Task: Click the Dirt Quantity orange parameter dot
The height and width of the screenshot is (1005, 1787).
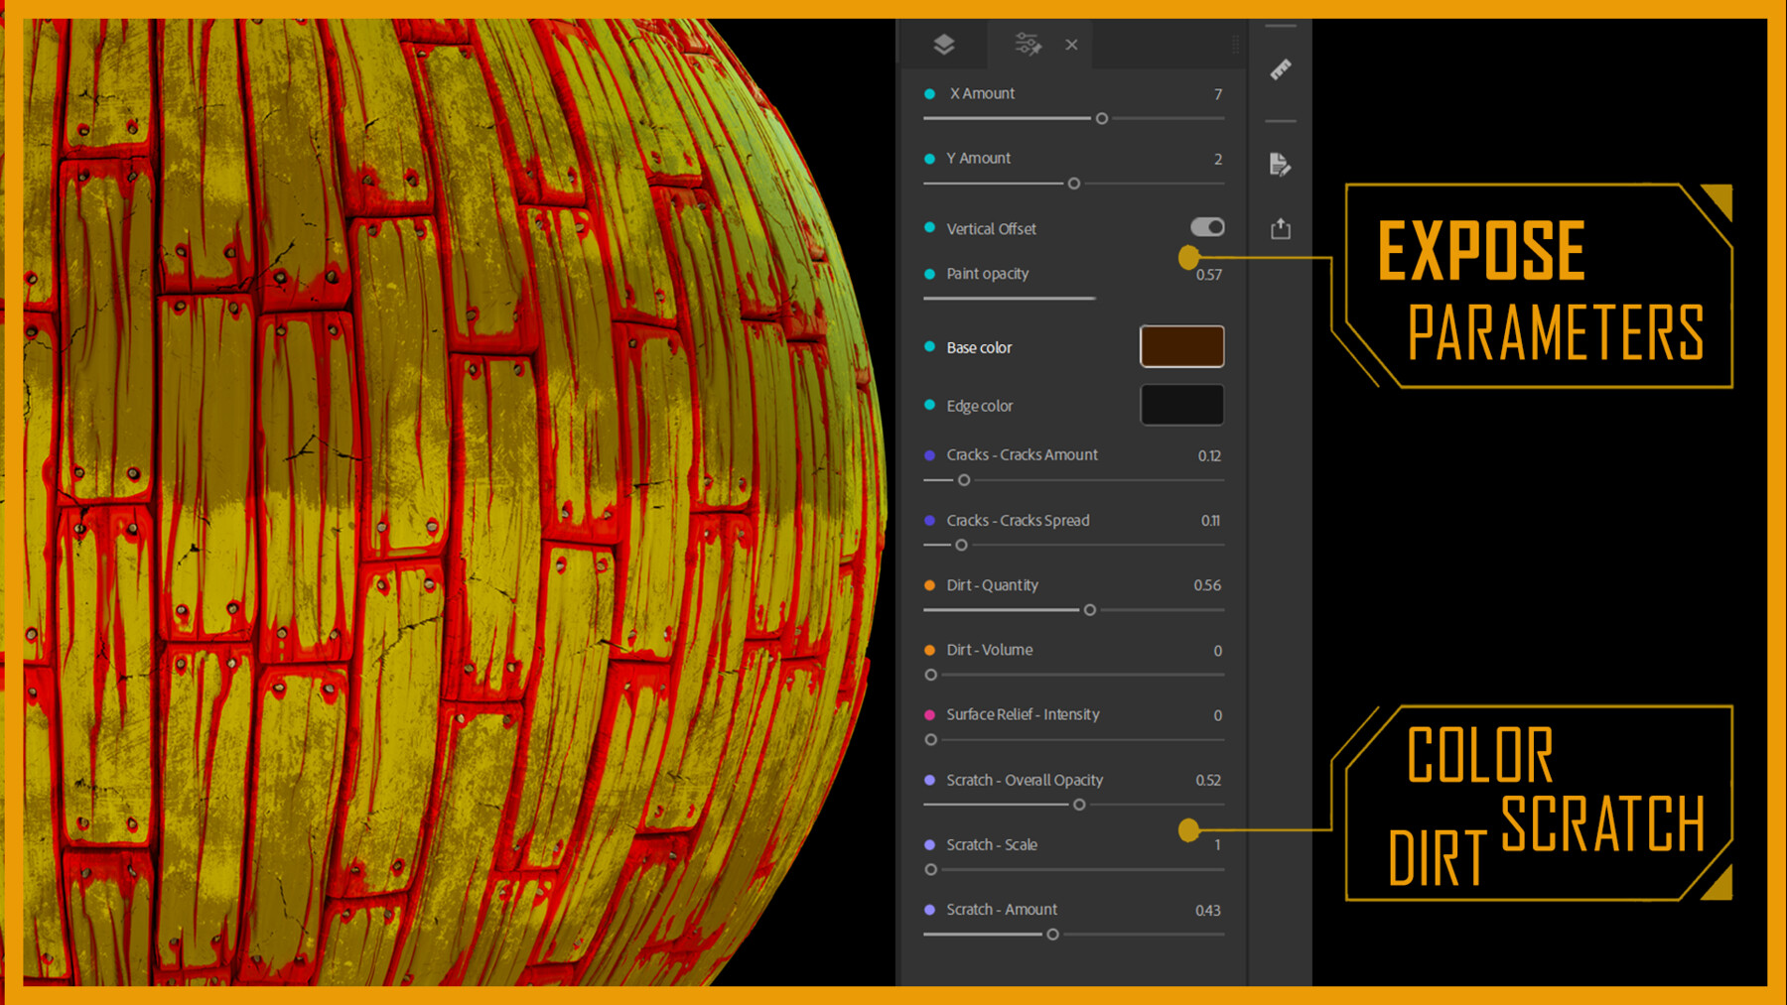Action: click(929, 585)
